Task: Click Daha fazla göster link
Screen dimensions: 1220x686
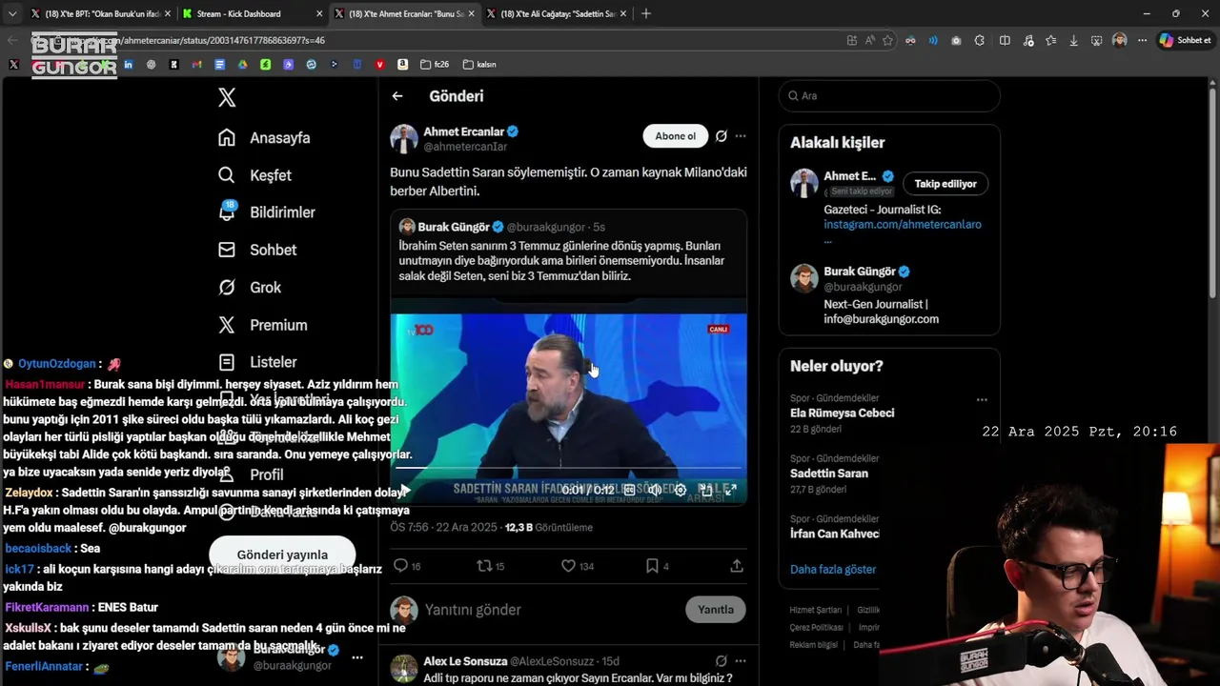Action: [833, 570]
